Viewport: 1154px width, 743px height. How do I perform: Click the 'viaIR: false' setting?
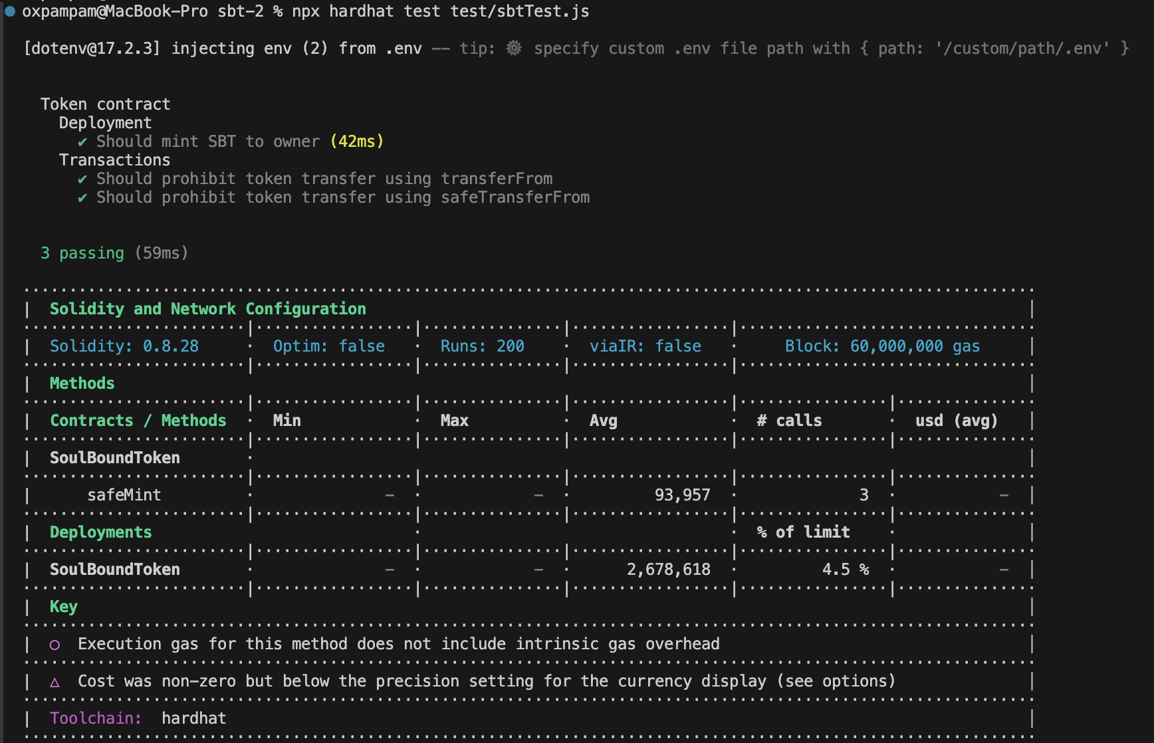tap(645, 346)
